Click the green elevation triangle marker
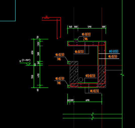Screen dimensions: 135x128 (x=28, y=64)
